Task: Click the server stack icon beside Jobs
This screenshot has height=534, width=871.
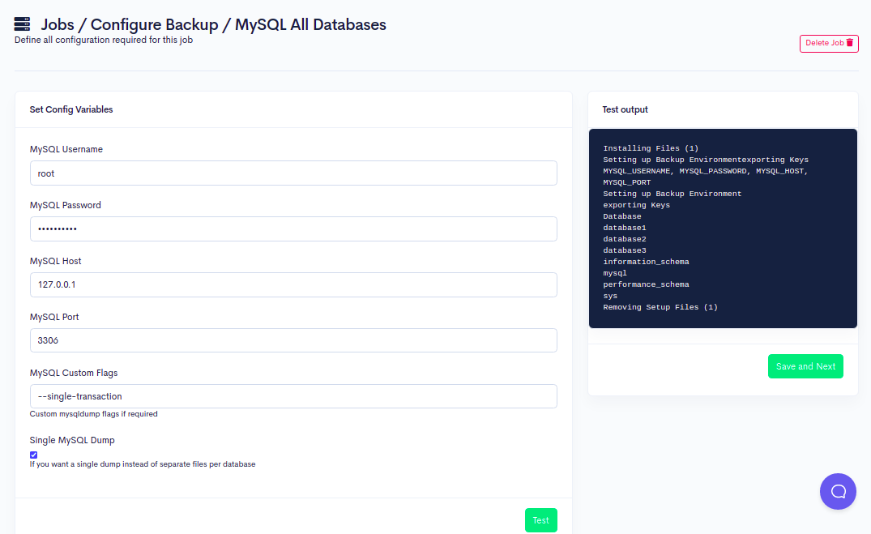Action: [22, 23]
